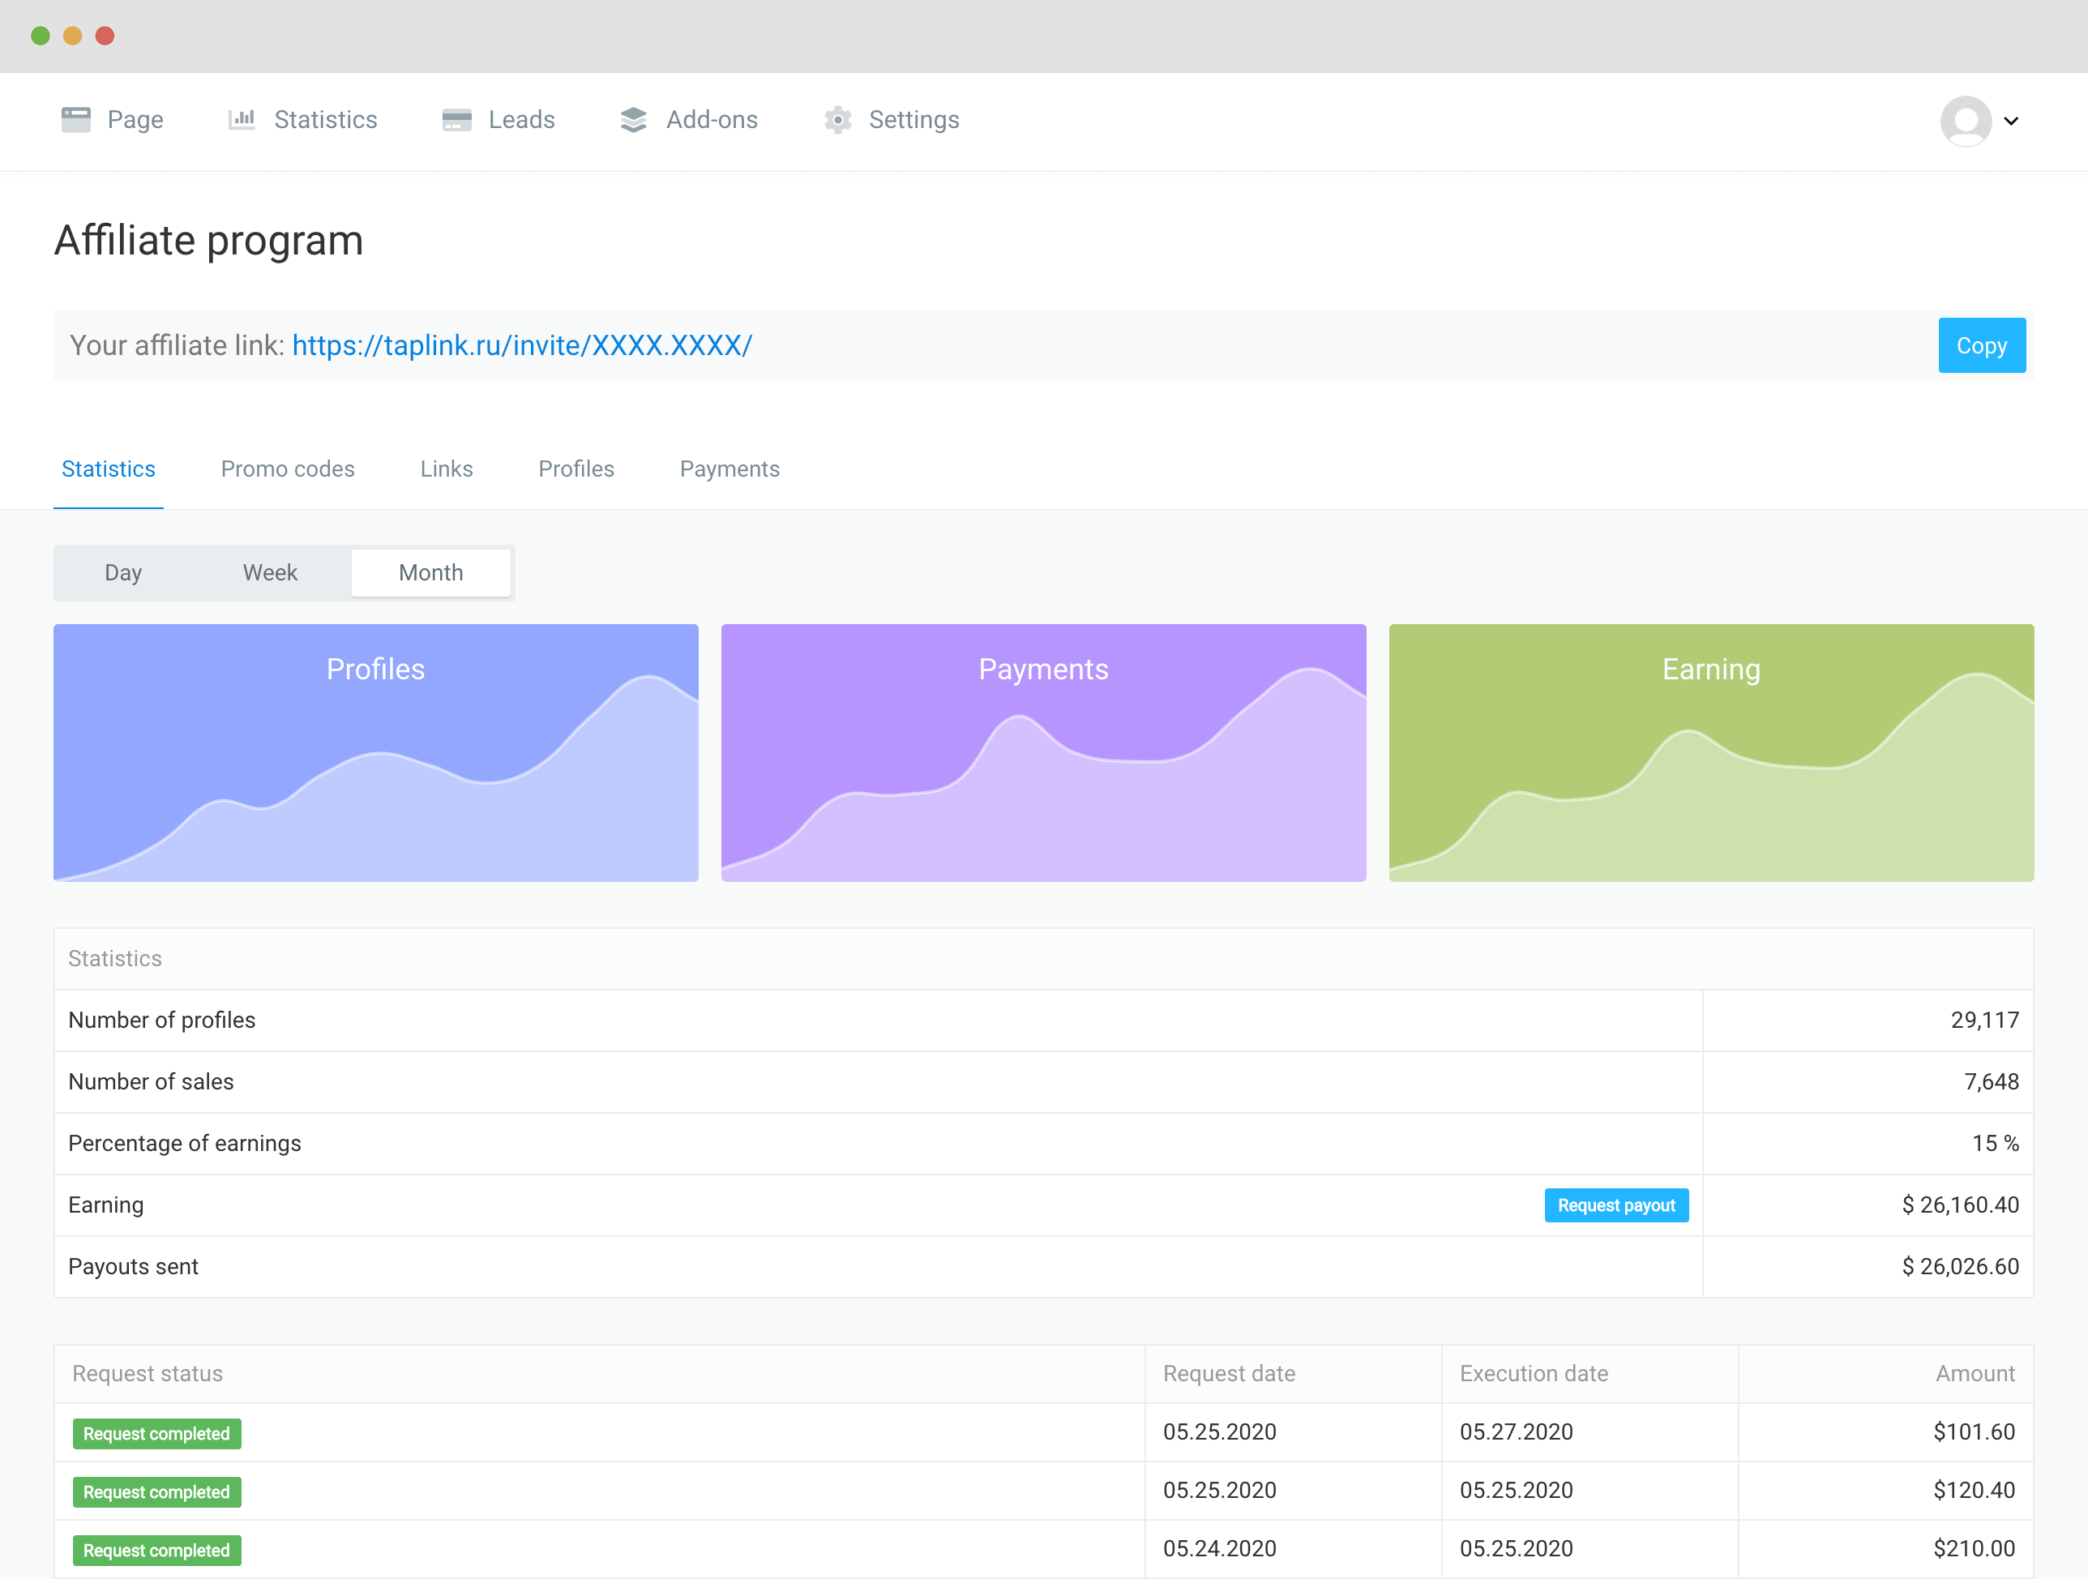This screenshot has height=1579, width=2088.
Task: Select the Week period toggle
Action: (270, 573)
